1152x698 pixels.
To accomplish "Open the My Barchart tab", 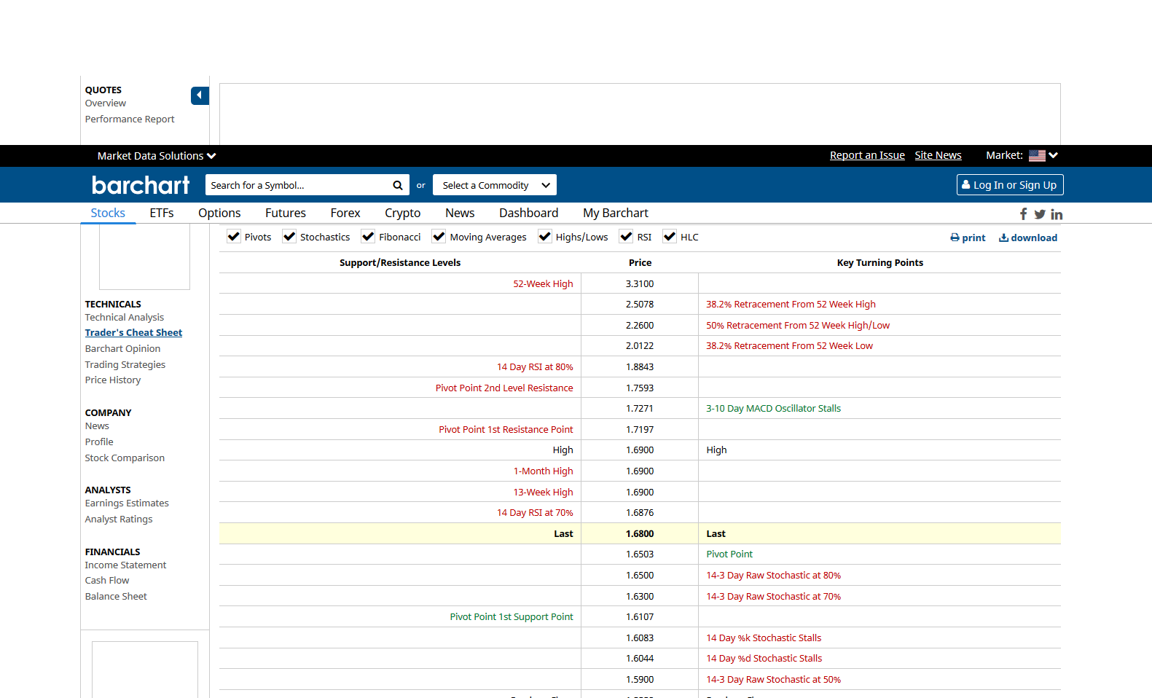I will [x=616, y=213].
